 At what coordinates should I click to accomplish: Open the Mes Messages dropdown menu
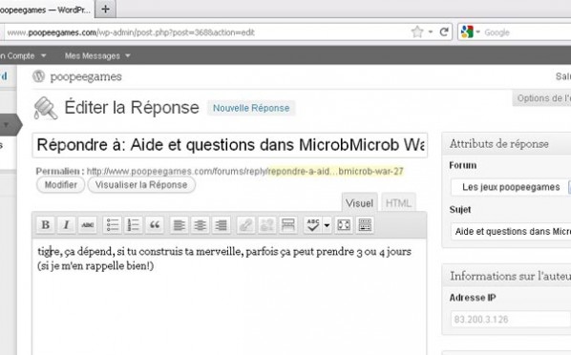coord(97,55)
